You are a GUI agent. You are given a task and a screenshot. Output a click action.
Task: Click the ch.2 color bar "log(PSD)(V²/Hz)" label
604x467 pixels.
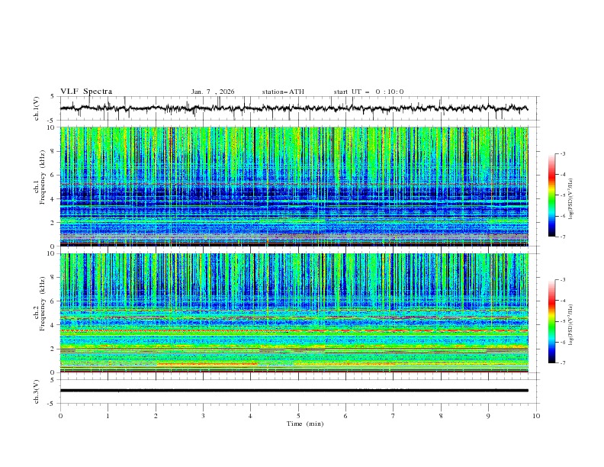point(571,325)
